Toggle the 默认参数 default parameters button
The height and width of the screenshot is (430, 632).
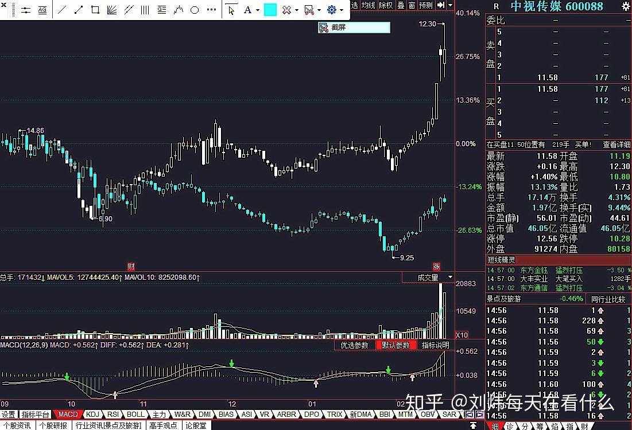pos(396,345)
